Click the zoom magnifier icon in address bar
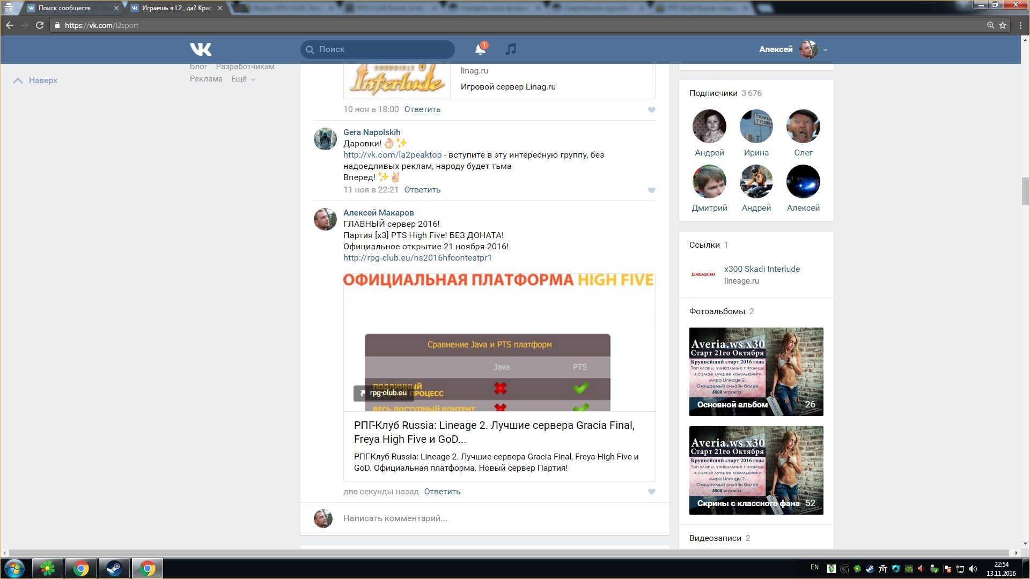Screen dimensions: 1030x579 coord(990,25)
